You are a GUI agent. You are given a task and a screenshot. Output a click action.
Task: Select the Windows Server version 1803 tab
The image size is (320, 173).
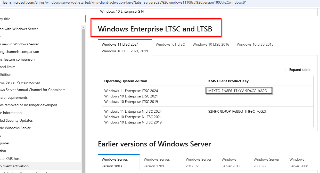pyautogui.click(x=119, y=163)
